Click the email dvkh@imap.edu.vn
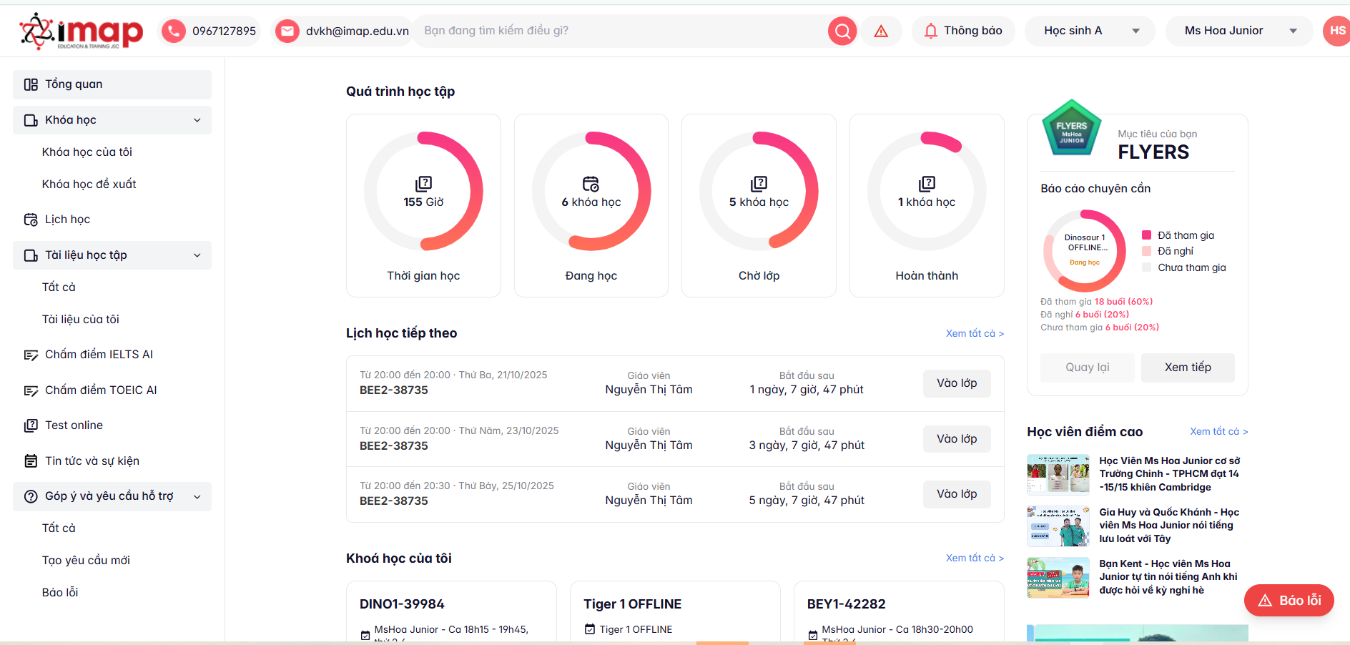Screen dimensions: 1350x645 click(x=342, y=30)
